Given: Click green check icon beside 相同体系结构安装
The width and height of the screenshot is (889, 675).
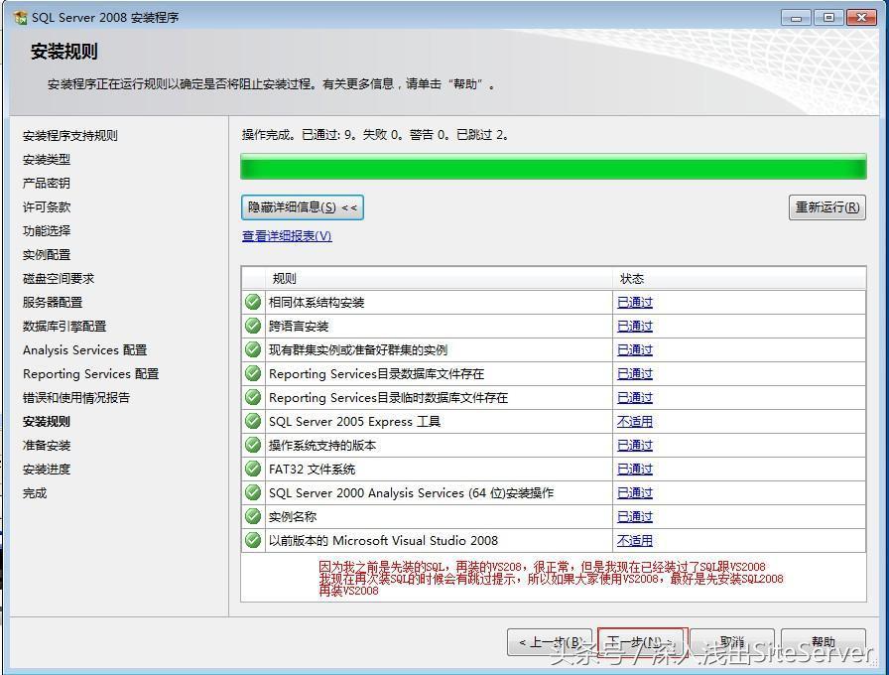Looking at the screenshot, I should pos(253,302).
